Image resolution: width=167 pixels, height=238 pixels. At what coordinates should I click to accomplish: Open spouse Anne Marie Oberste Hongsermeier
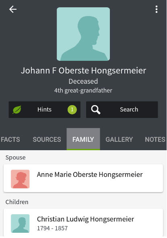[x=83, y=178]
